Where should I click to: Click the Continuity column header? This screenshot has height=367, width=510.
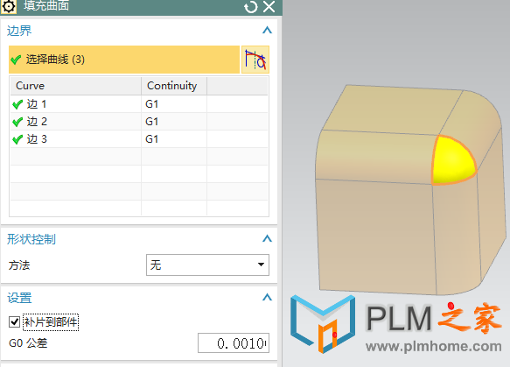pyautogui.click(x=174, y=86)
